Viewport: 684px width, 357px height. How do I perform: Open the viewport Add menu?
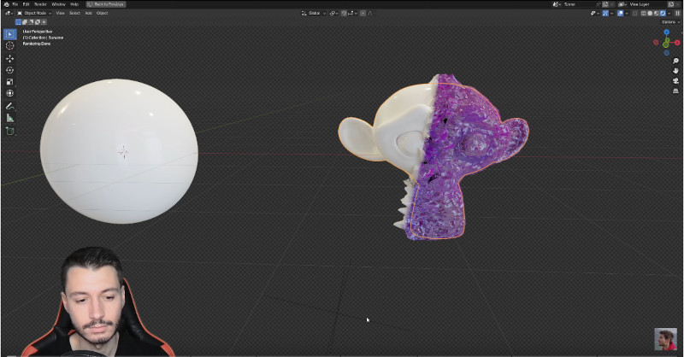point(89,13)
